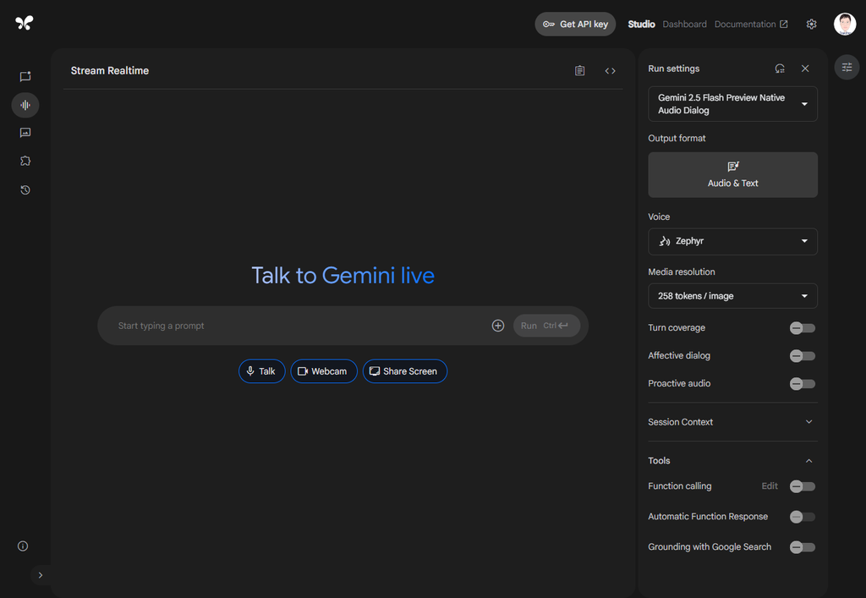Start the Webcam stream button

(x=324, y=371)
